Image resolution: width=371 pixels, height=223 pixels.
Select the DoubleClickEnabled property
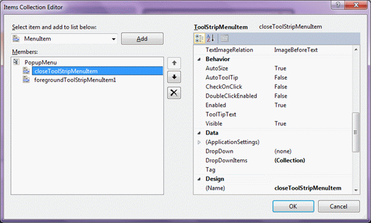click(231, 96)
